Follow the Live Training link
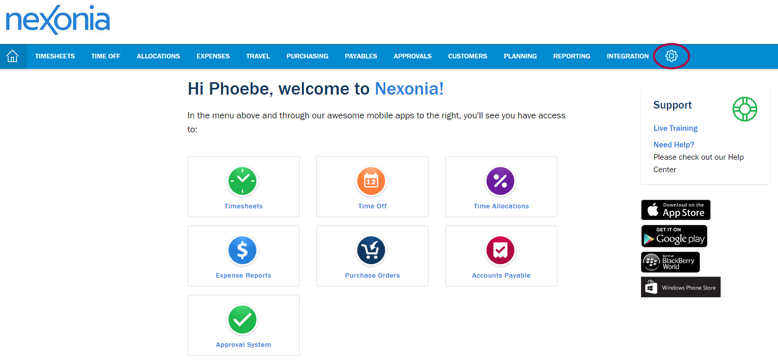The image size is (778, 364). pyautogui.click(x=676, y=128)
